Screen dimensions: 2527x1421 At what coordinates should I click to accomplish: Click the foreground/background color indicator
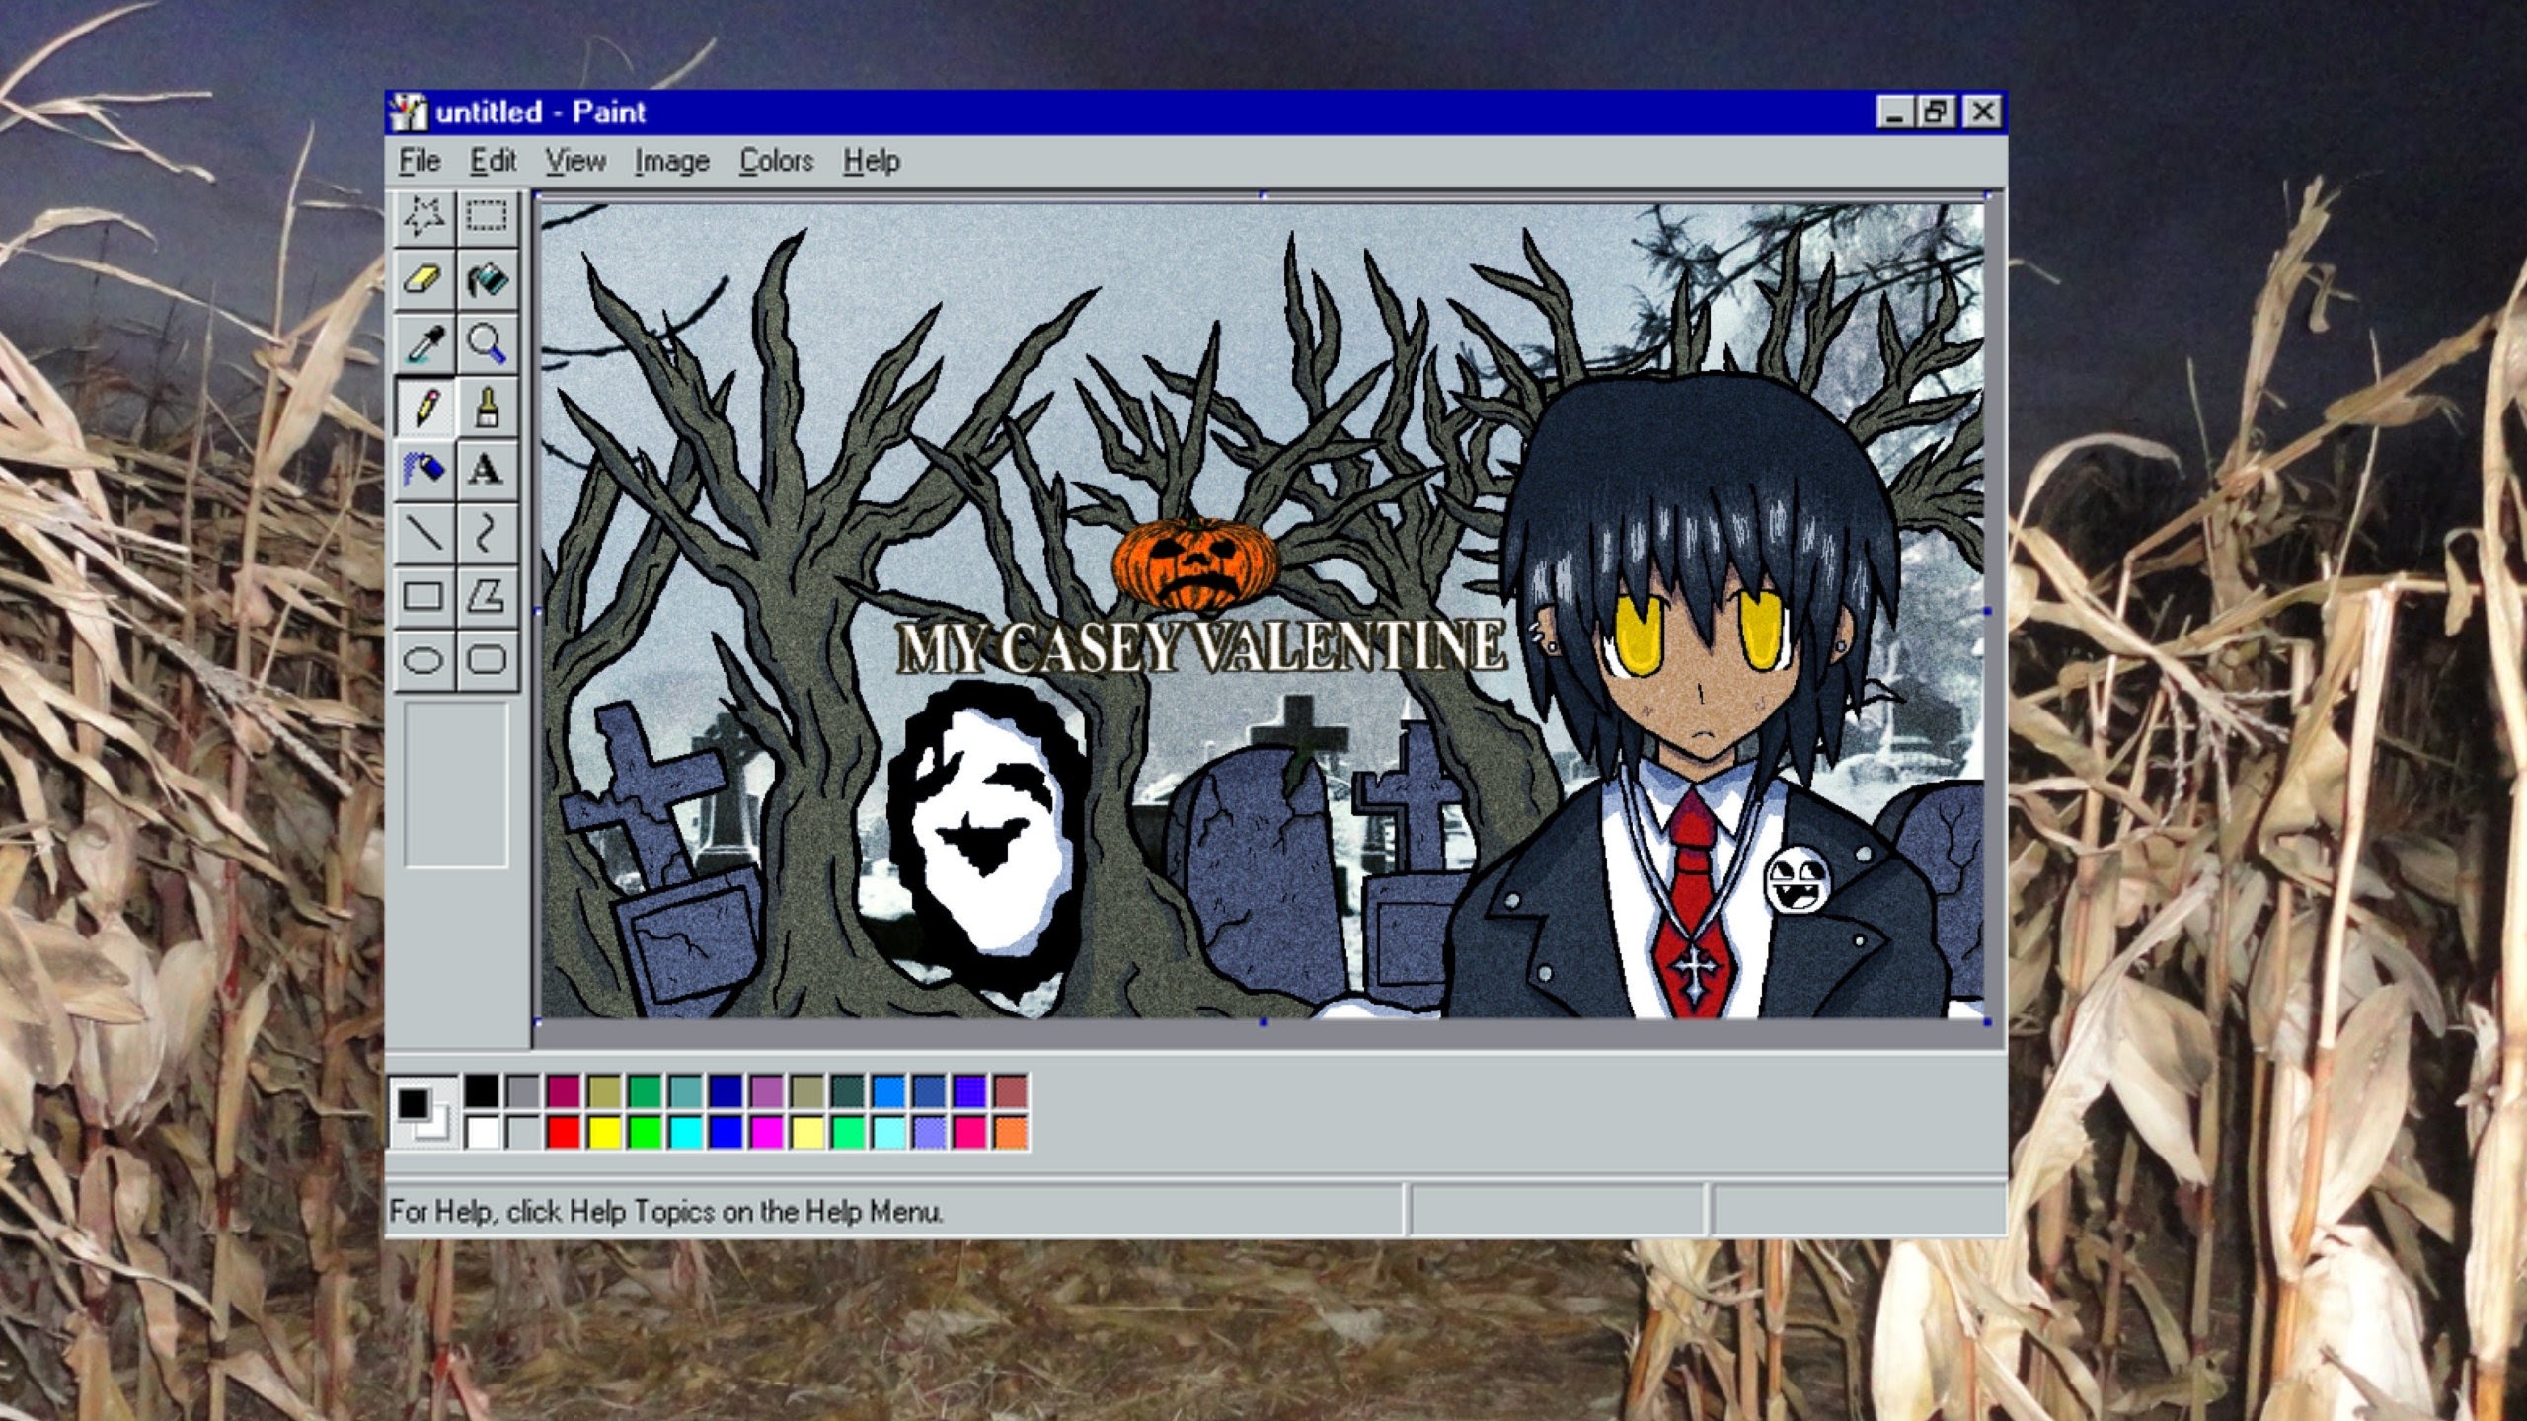tap(422, 1112)
